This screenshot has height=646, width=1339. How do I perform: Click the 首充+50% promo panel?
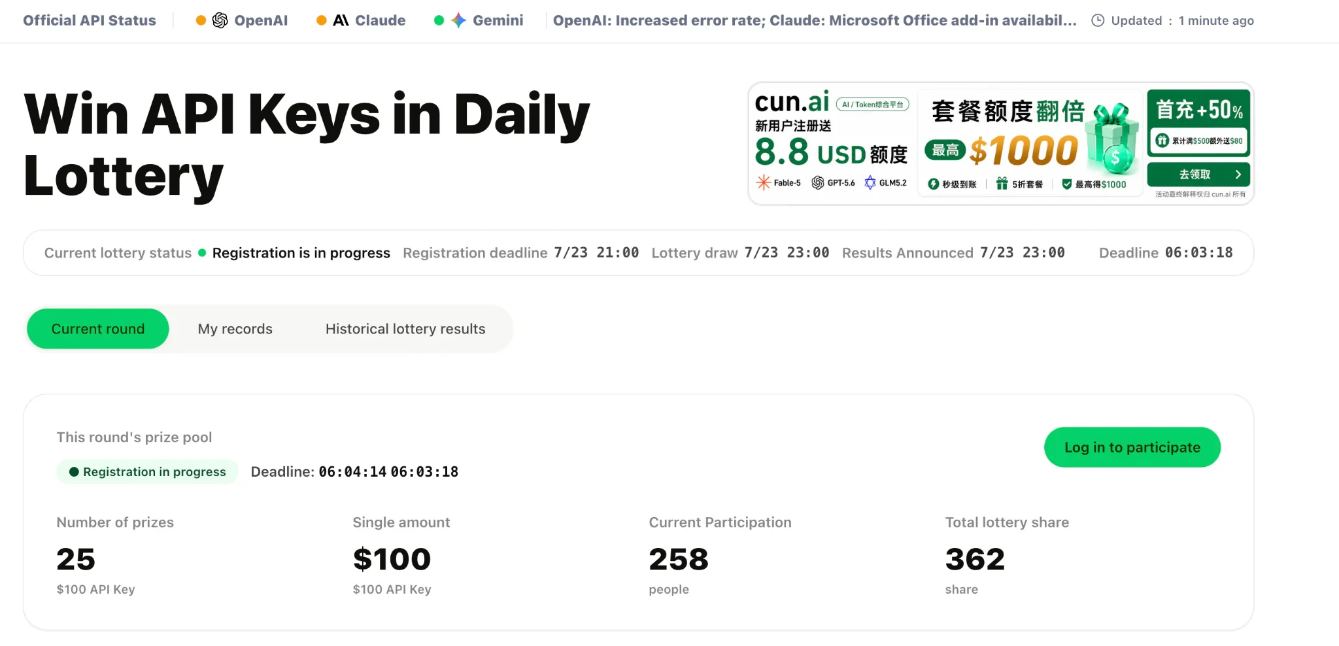click(x=1199, y=124)
